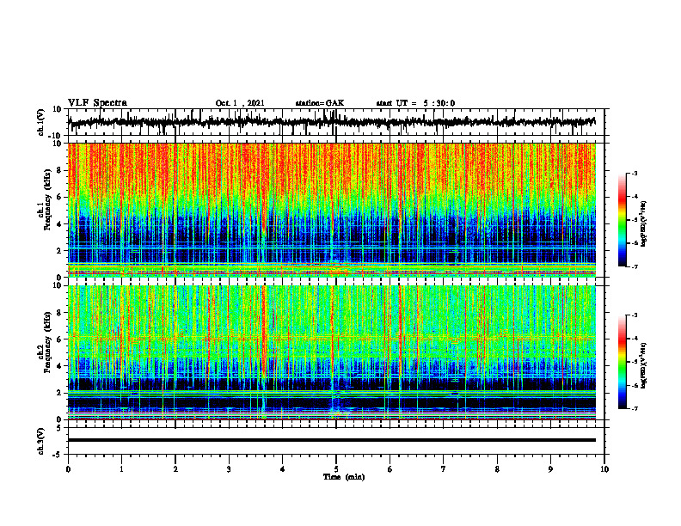Screen dimensions: 681x526
Task: Click the '5' tick on ch.3 voltage axis
Action: click(60, 428)
